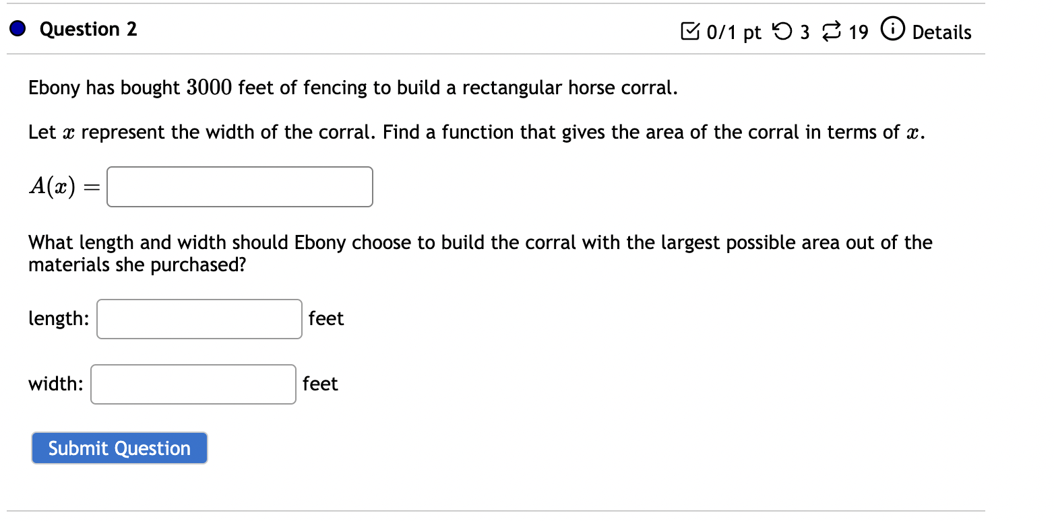
Task: Click inside the A(x) answer box
Action: 239,186
